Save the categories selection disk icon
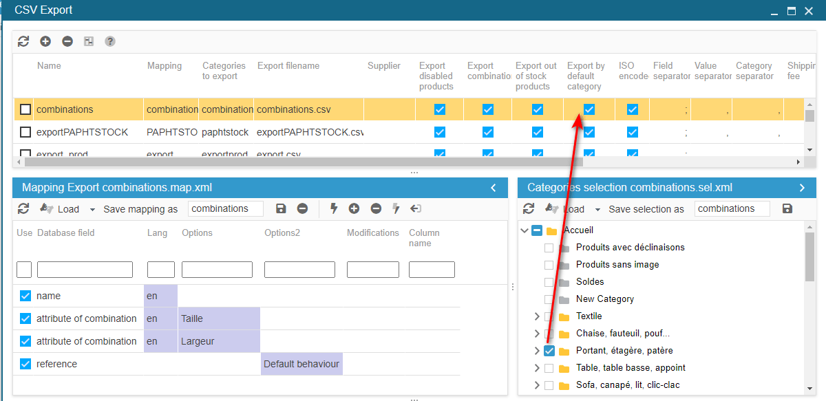The image size is (826, 401). pyautogui.click(x=787, y=209)
